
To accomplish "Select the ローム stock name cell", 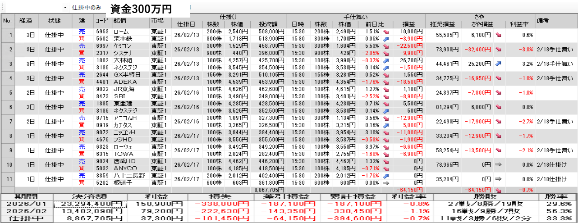I will 121,32.
